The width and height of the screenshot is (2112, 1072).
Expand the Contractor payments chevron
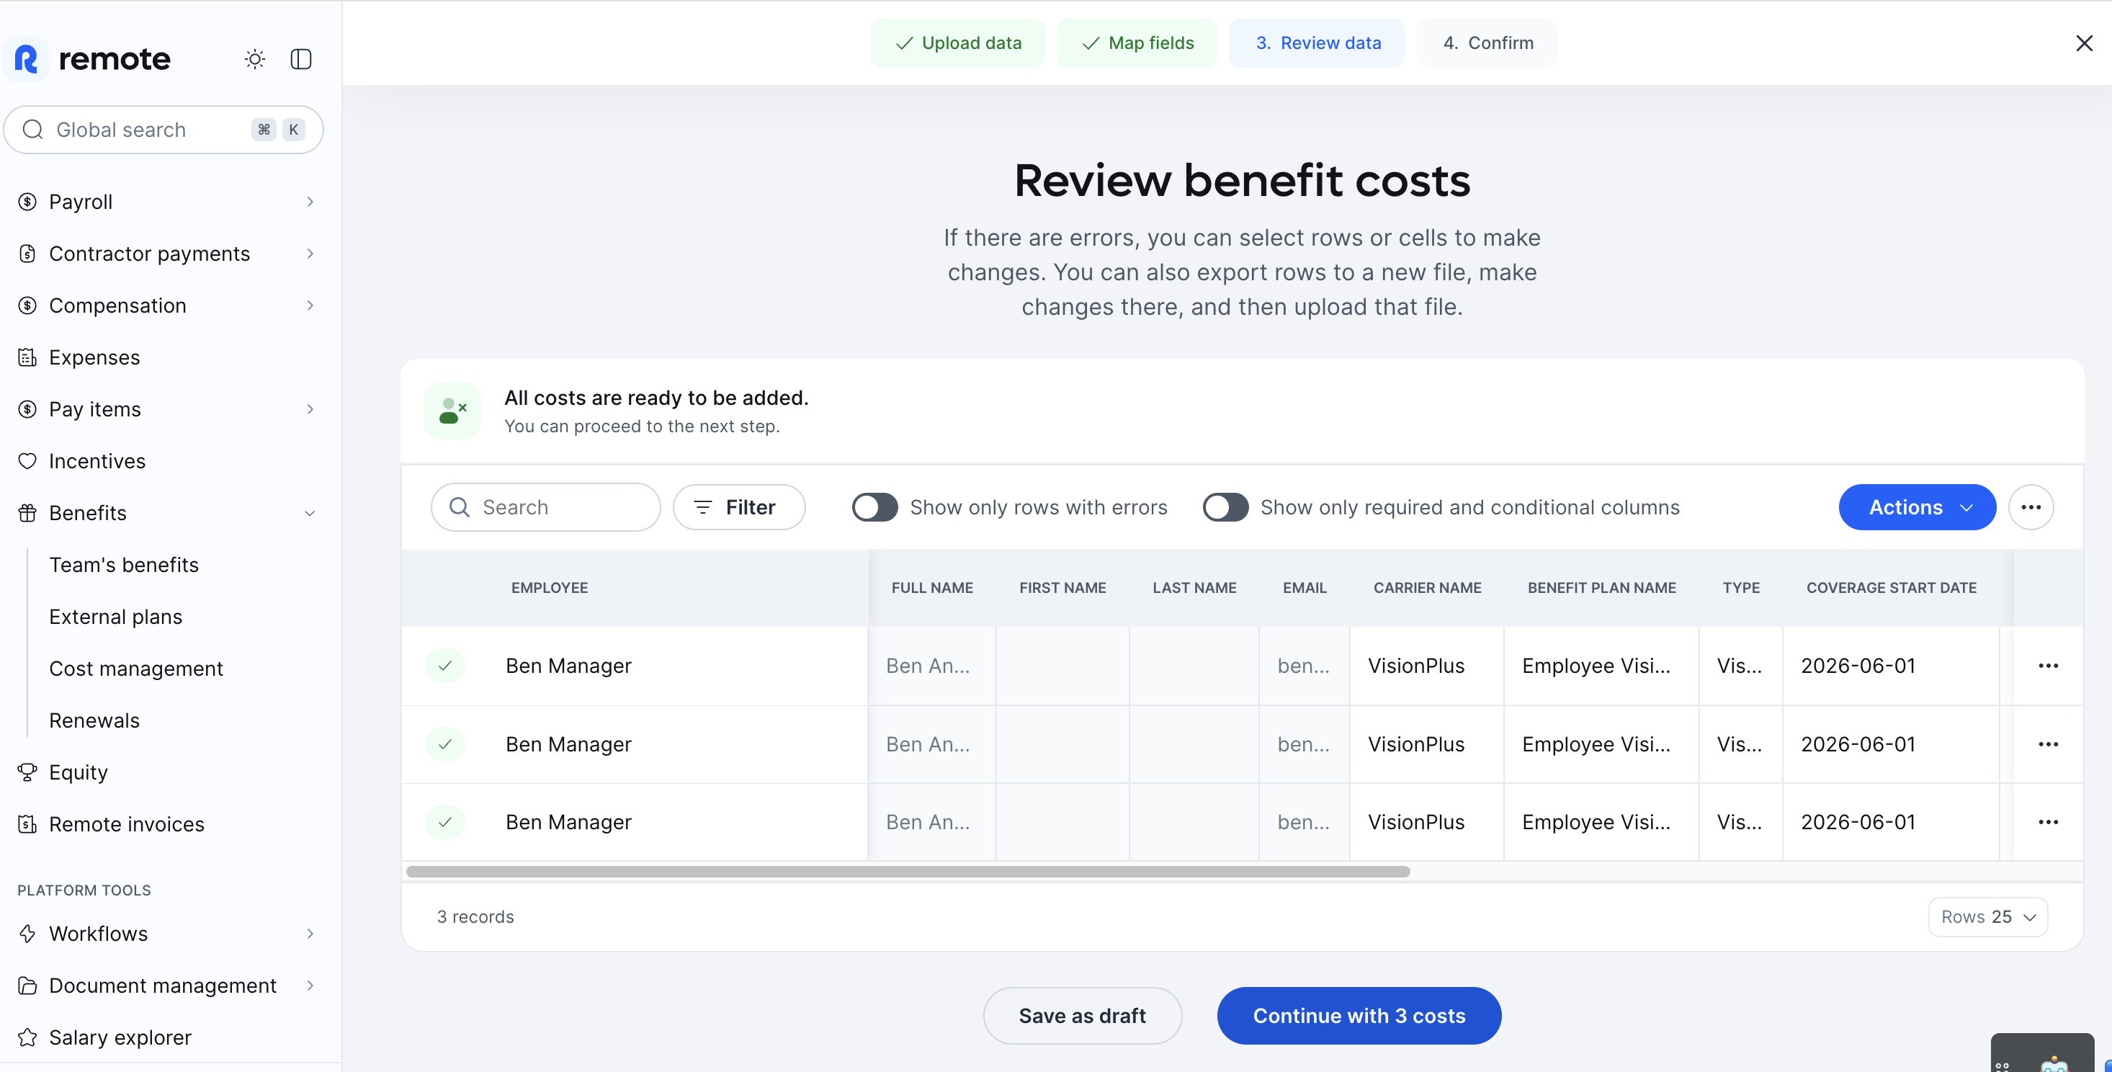(x=310, y=254)
